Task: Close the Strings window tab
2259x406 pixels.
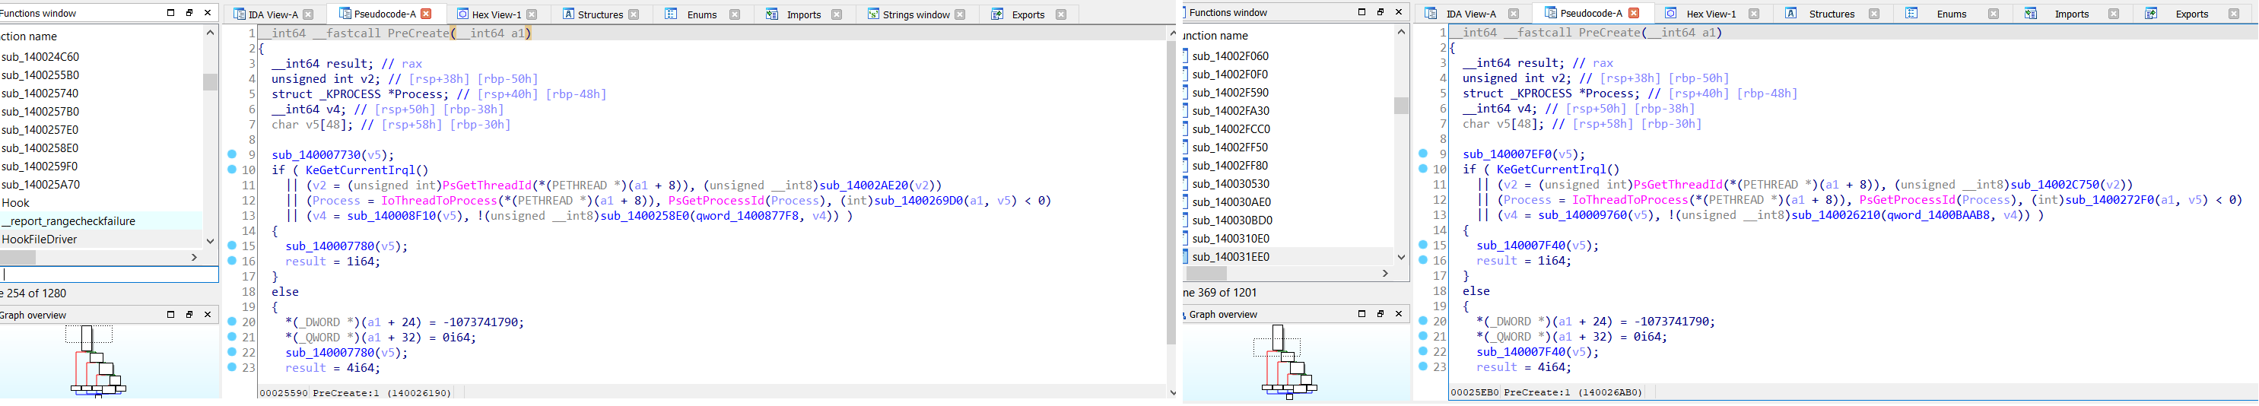Action: 960,14
